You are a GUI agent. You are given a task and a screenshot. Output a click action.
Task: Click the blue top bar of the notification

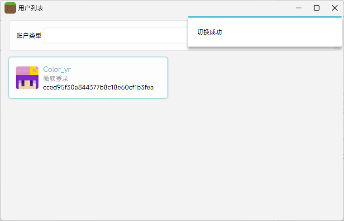tap(264, 17)
